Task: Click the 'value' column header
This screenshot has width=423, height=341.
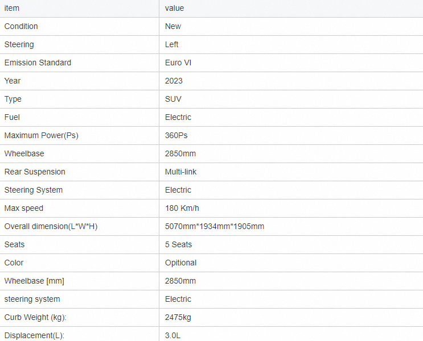Action: pyautogui.click(x=174, y=8)
